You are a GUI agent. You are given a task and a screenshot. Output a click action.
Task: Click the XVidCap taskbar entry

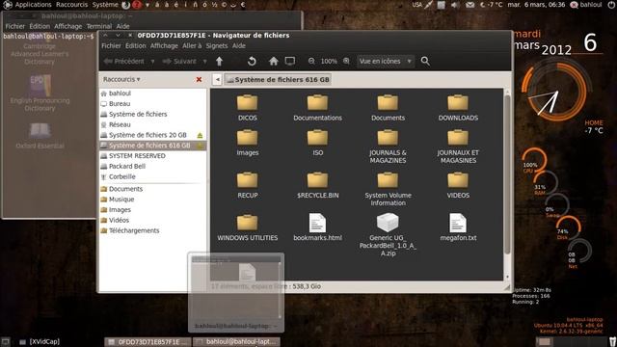coord(40,342)
